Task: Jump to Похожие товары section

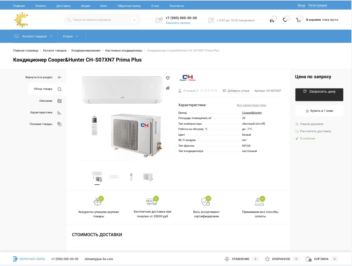Action: click(41, 124)
